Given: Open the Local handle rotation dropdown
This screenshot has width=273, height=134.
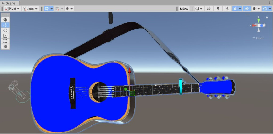Looking at the screenshot, I should click(x=30, y=9).
